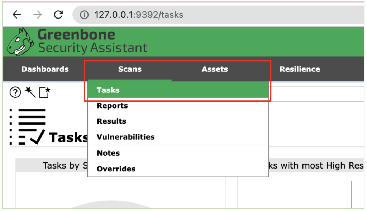367x211 pixels.
Task: Open the Resilience menu
Action: coord(300,69)
